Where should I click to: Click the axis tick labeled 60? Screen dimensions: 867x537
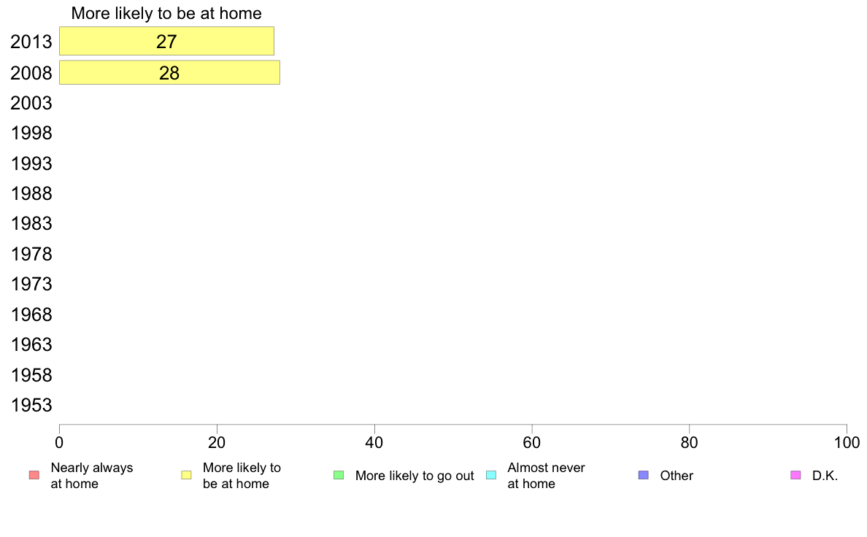(532, 442)
